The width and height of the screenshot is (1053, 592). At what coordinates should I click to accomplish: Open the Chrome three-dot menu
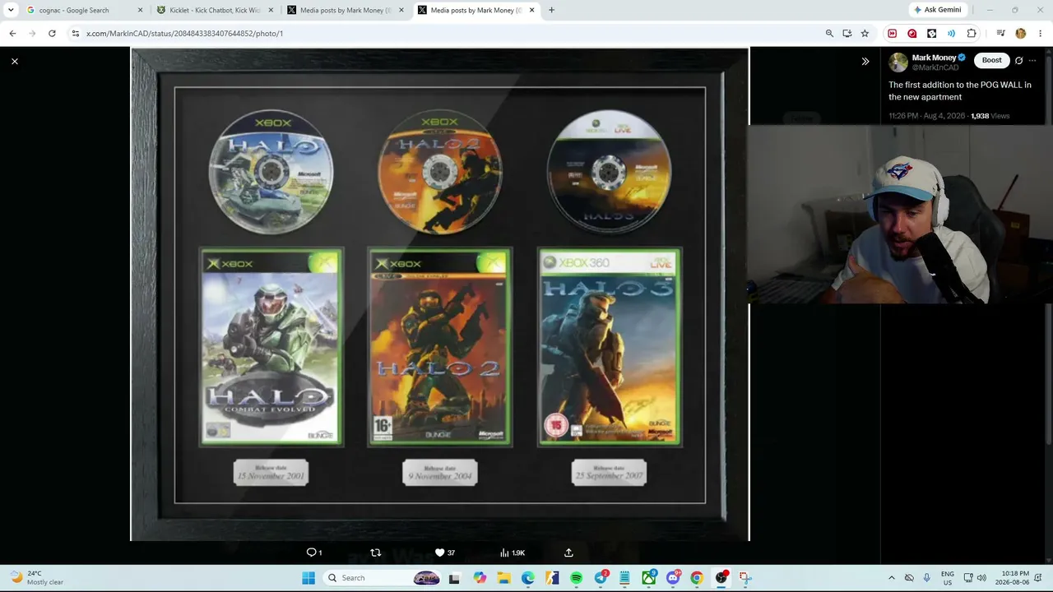1041,34
